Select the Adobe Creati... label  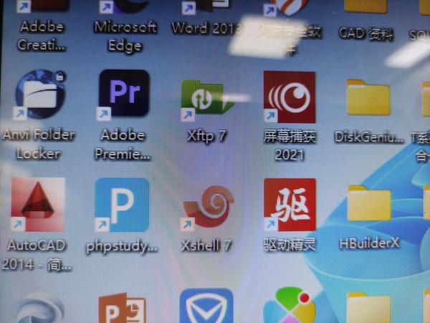click(x=42, y=36)
